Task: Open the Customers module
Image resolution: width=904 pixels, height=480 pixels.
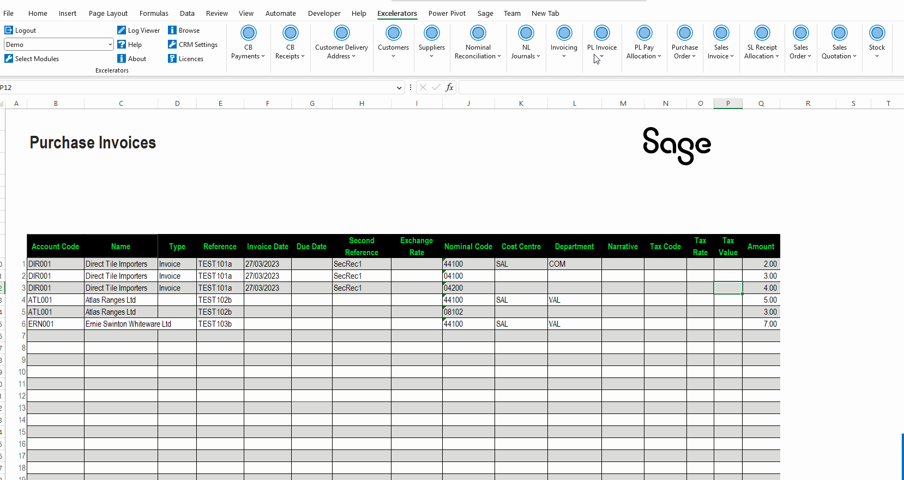Action: coord(393,43)
